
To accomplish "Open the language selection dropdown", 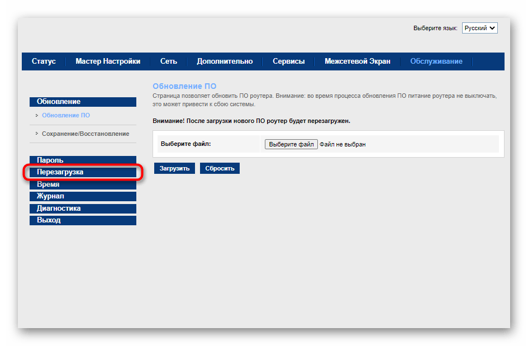I will pos(479,28).
